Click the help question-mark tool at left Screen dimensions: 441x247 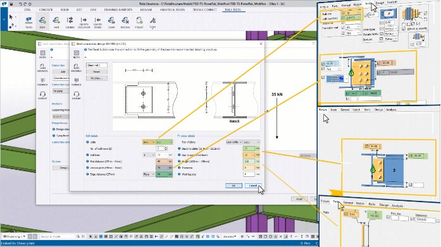click(x=11, y=26)
